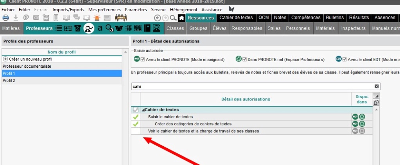Click the home icon
Screen dimensions: 400x165
pyautogui.click(x=181, y=18)
